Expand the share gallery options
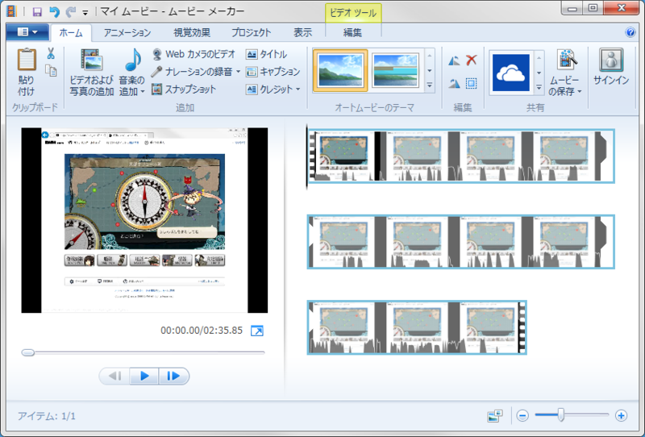The width and height of the screenshot is (645, 437). tap(539, 87)
